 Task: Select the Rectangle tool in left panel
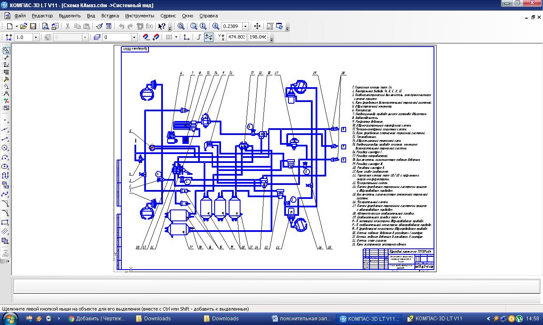pos(5,222)
